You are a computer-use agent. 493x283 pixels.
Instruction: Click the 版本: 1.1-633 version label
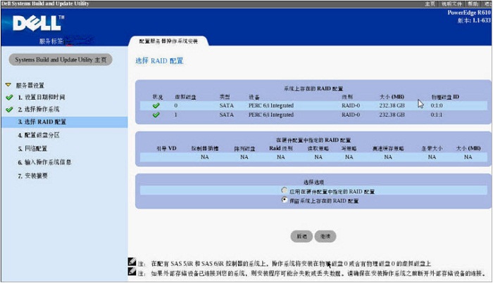point(474,20)
